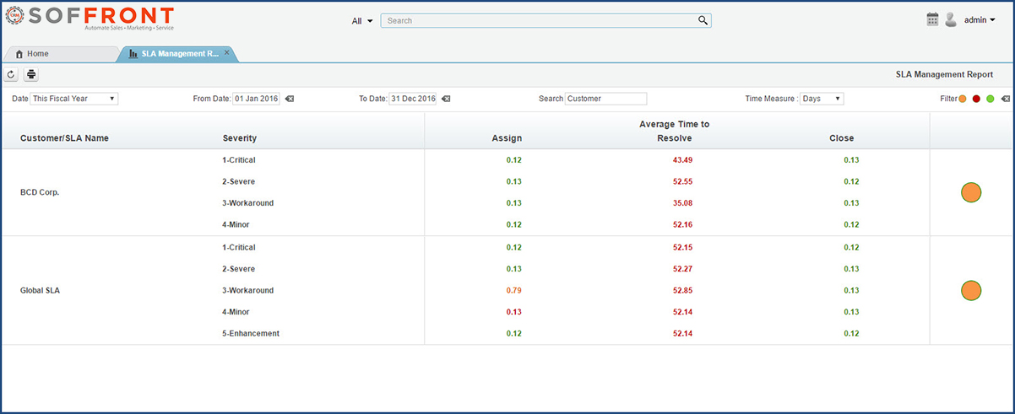Viewport: 1015px width, 414px height.
Task: Open the This Fiscal Year date dropdown
Action: tap(74, 99)
